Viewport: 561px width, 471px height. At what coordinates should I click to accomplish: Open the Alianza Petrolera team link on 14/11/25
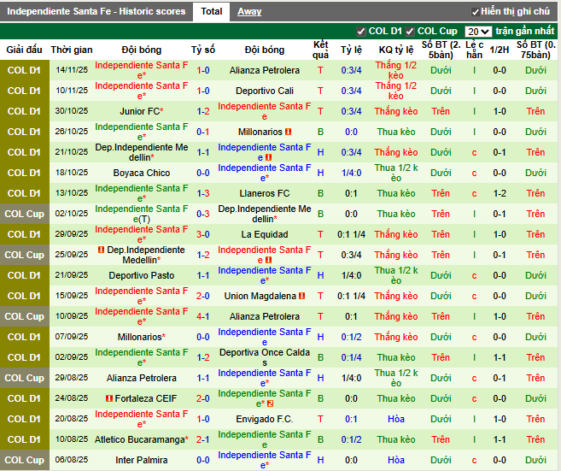click(265, 70)
